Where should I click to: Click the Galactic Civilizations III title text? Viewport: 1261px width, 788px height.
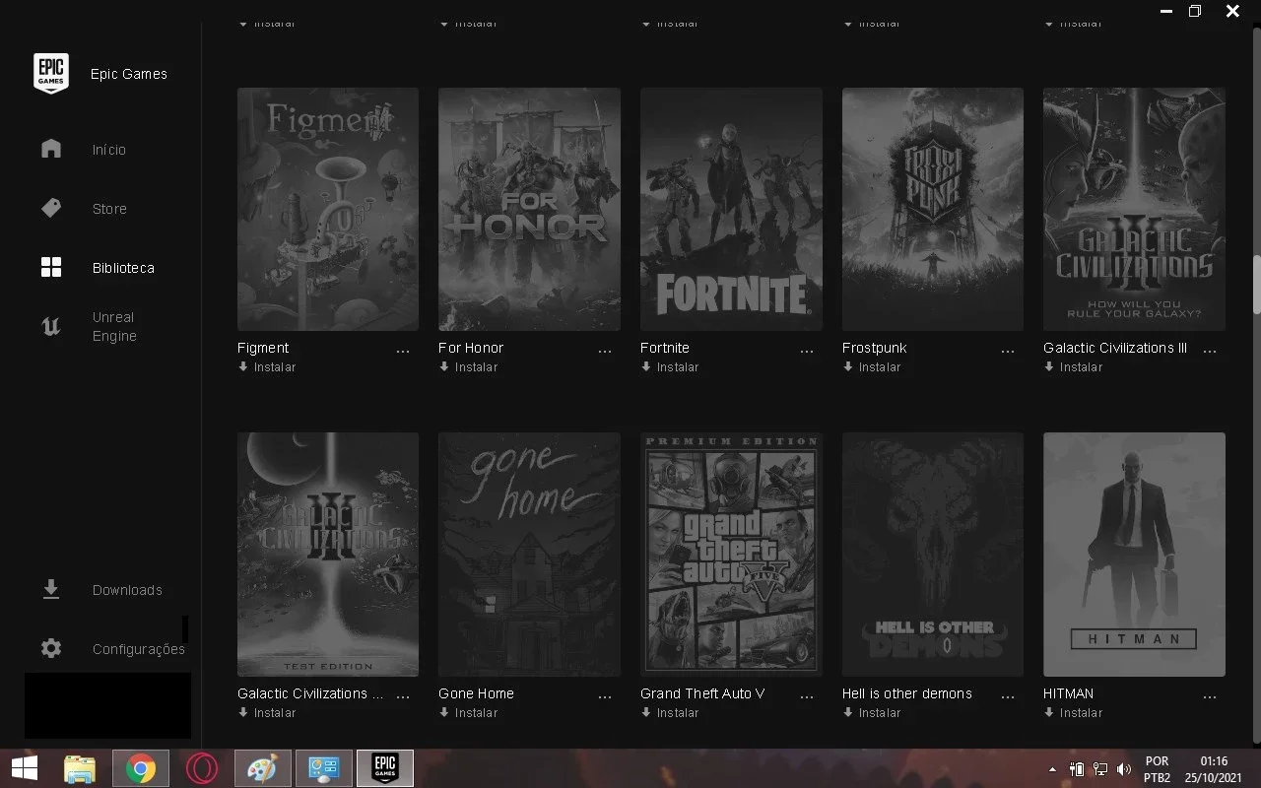click(x=1115, y=348)
